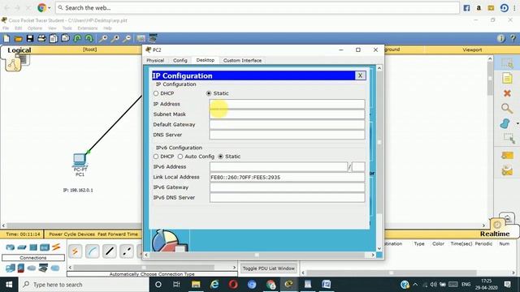This screenshot has width=520, height=292.
Task: Click the info icon in the toolbar
Action: (501, 39)
